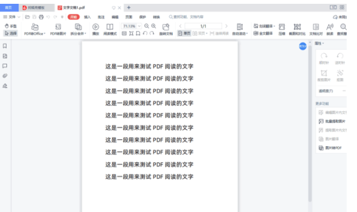This screenshot has height=212, width=357.
Task: Click the zoom out magnifier icon
Action: tap(147, 26)
